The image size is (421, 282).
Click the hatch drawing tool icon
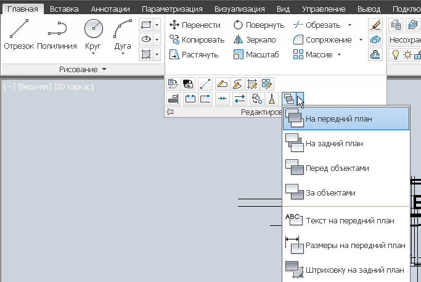[x=146, y=54]
